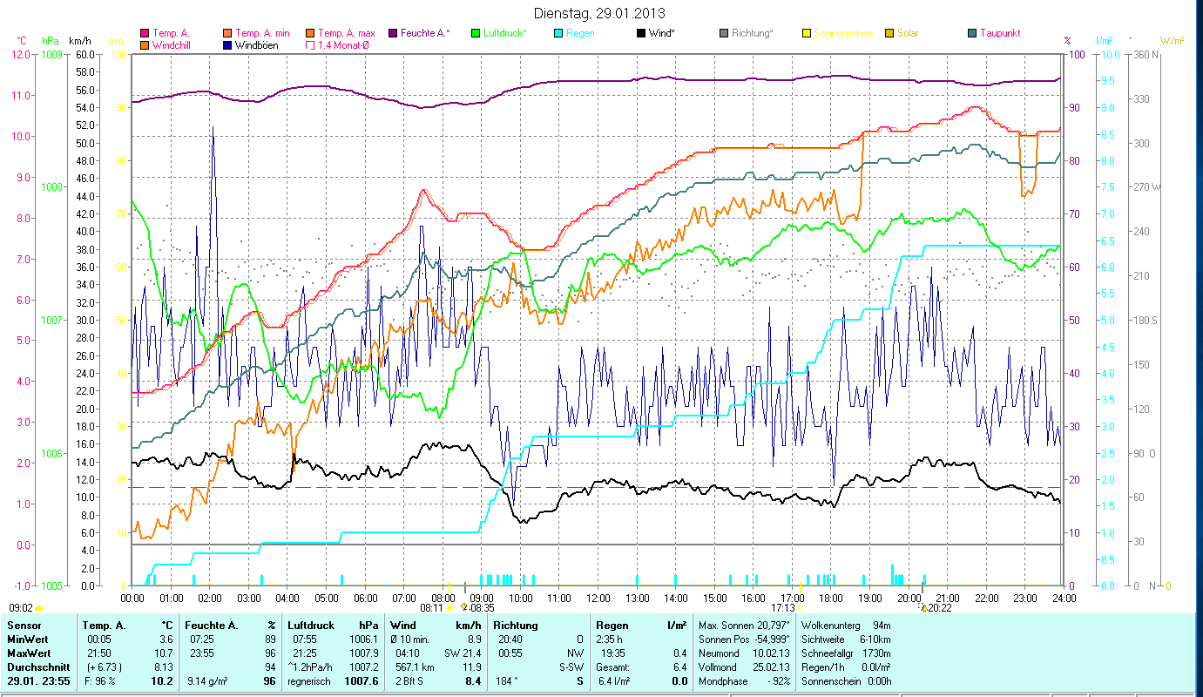Image resolution: width=1203 pixels, height=697 pixels.
Task: Select the Regen legend entry
Action: (573, 33)
